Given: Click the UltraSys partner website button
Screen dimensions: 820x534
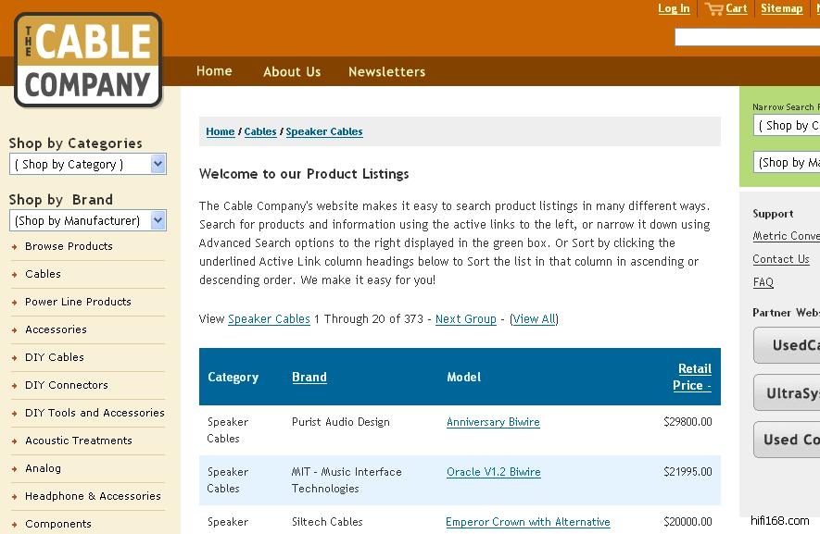Looking at the screenshot, I should [788, 393].
